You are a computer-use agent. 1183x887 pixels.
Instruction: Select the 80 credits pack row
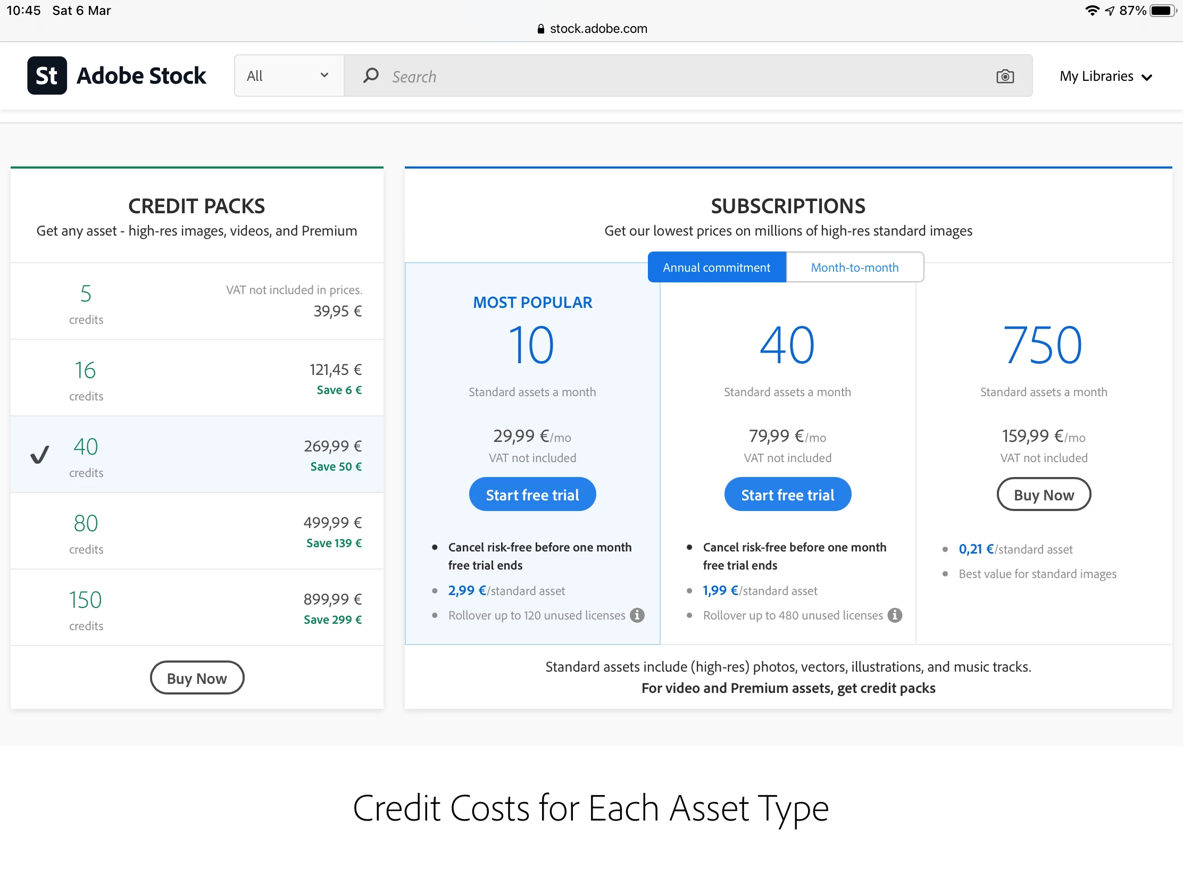197,531
